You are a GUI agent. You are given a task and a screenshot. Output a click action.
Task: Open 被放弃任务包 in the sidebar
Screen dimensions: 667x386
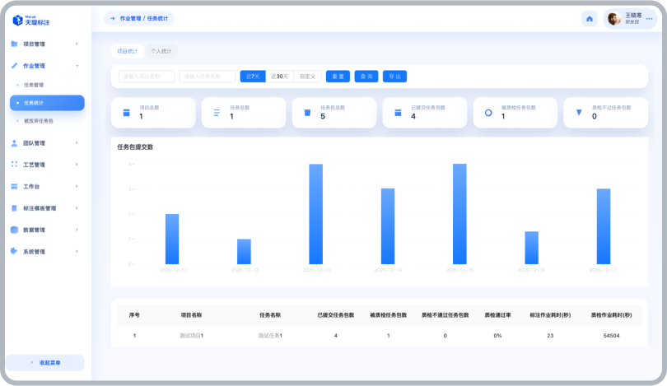(x=39, y=121)
